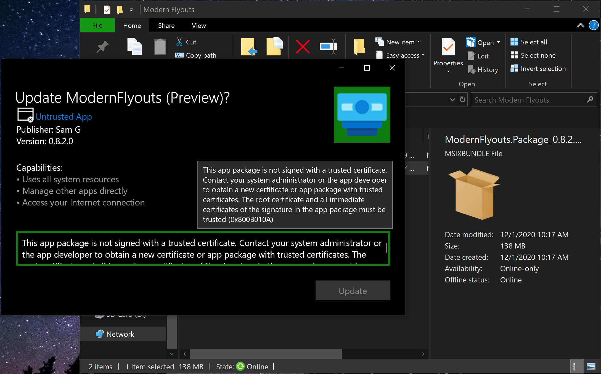Click the Untrusted App link

(x=64, y=117)
